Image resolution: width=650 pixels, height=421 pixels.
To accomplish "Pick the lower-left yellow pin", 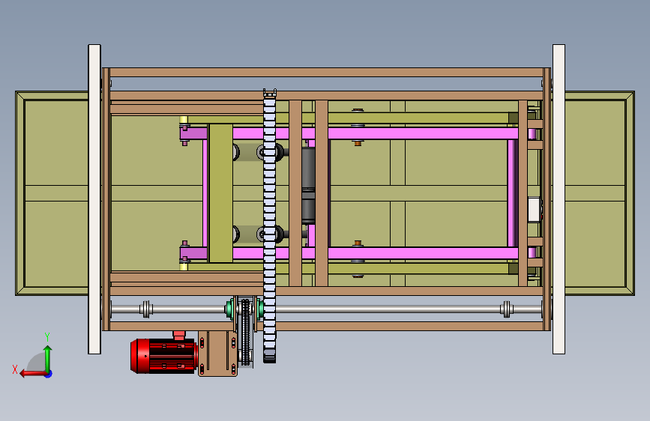I will (184, 267).
